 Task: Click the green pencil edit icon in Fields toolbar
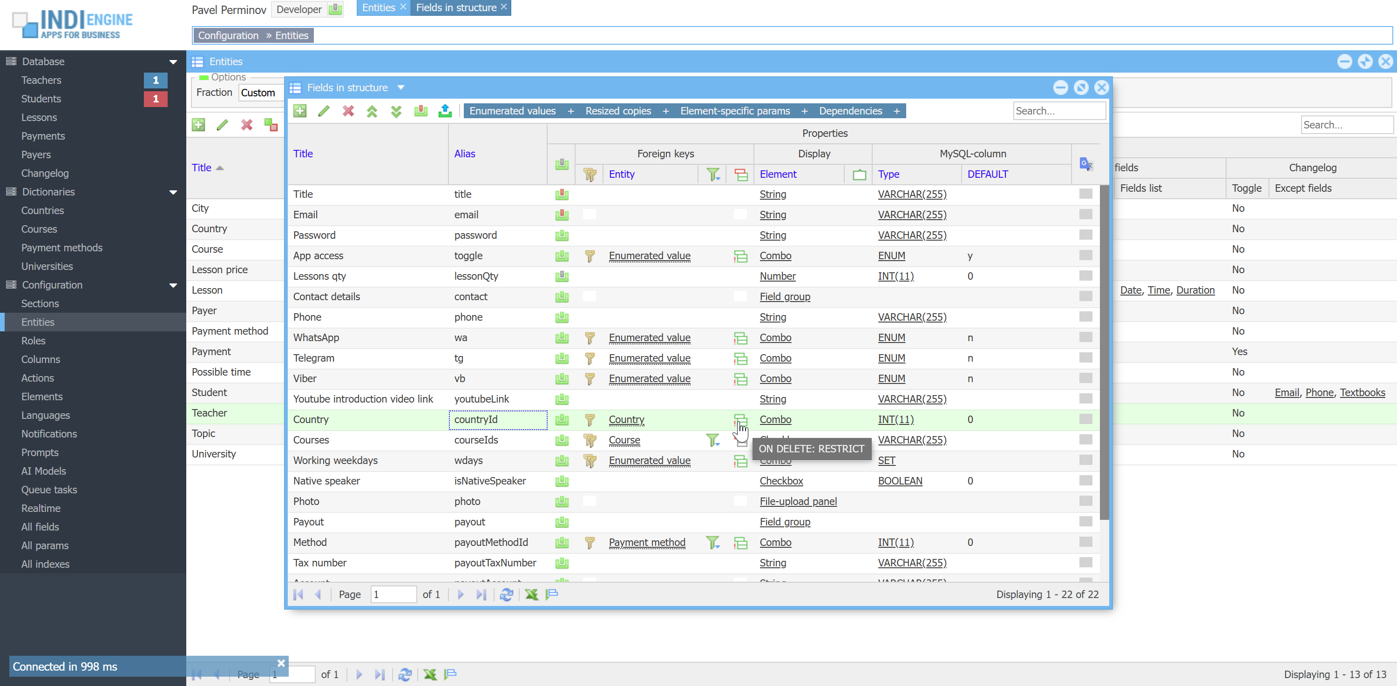coord(324,111)
